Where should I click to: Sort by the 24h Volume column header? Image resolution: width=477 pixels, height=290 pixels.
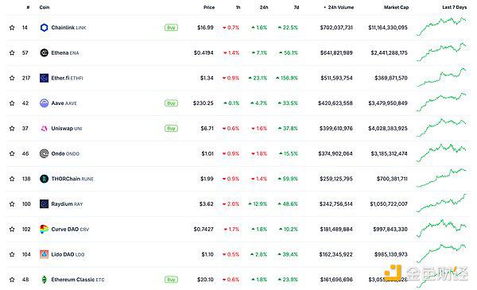point(339,7)
